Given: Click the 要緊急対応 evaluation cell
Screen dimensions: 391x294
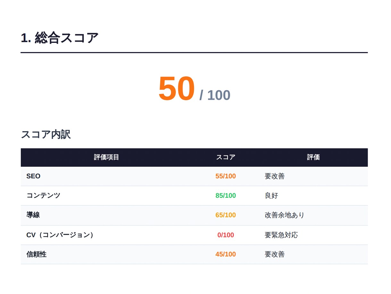Looking at the screenshot, I should [281, 235].
